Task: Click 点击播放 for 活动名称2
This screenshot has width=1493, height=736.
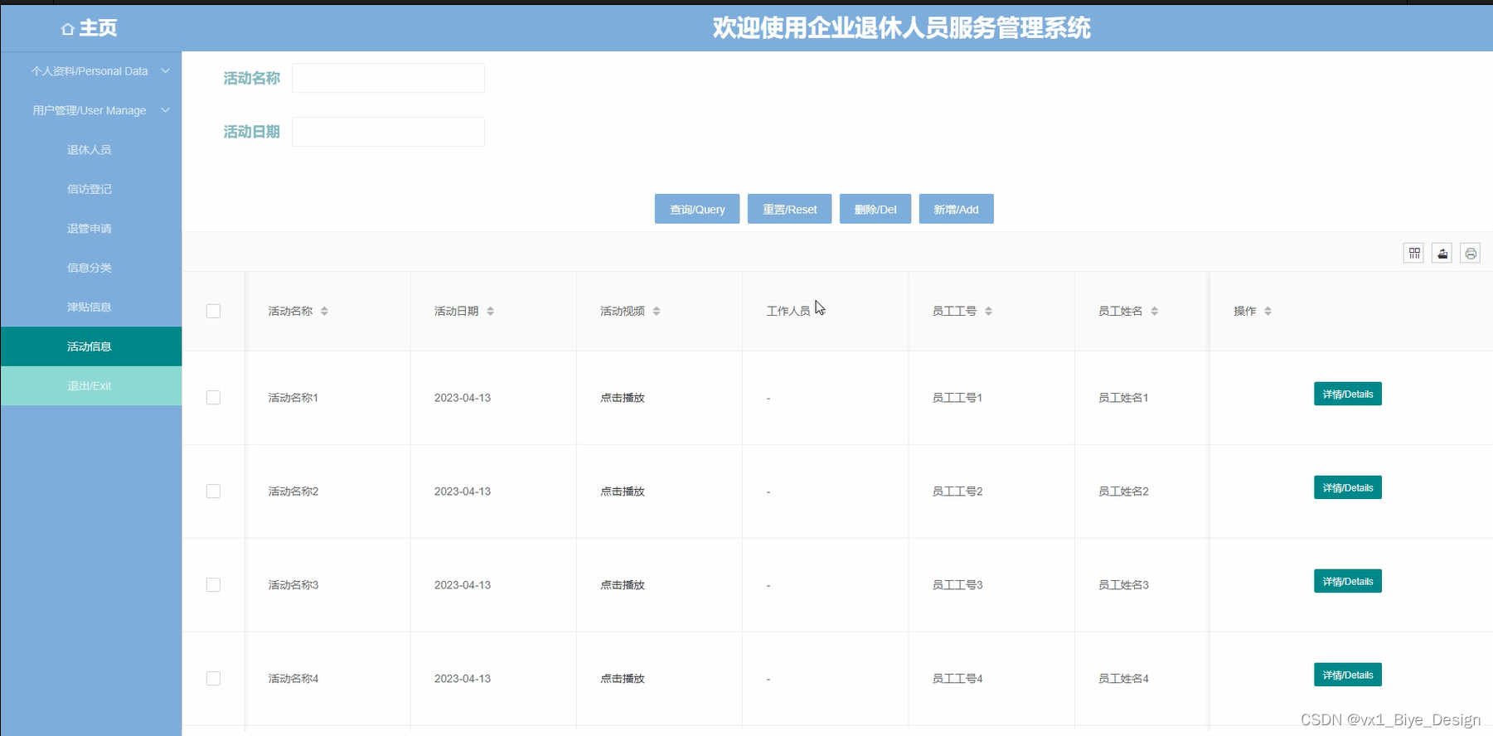Action: [623, 491]
